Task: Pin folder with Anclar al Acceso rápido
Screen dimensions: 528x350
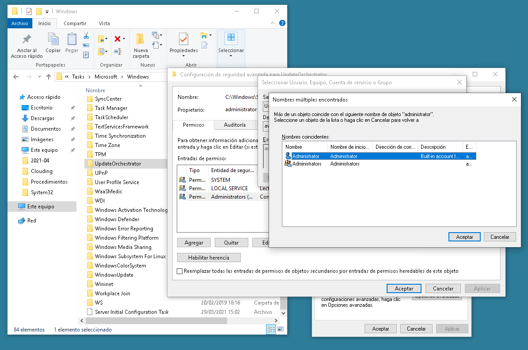Action: (x=27, y=46)
